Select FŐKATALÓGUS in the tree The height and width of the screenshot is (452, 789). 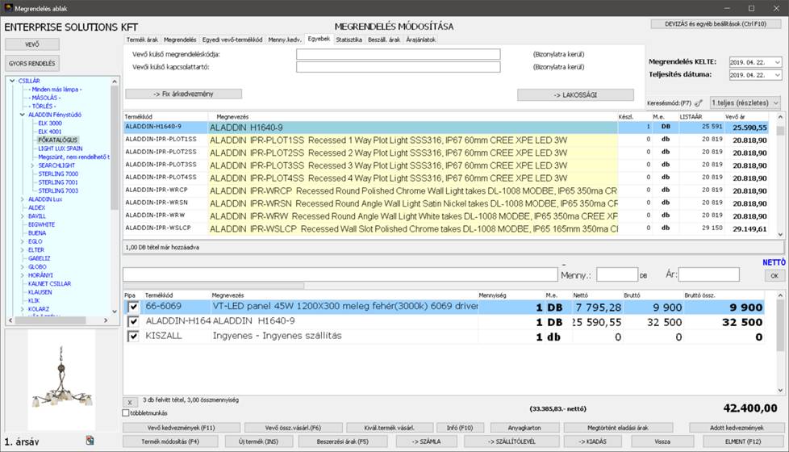click(58, 140)
